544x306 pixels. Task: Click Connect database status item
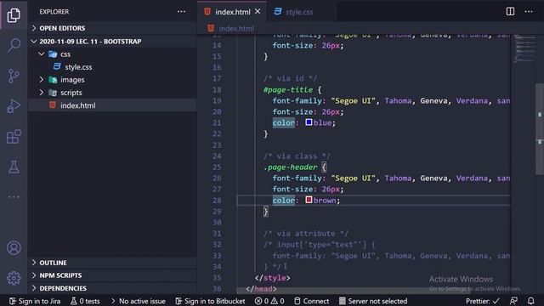312,301
